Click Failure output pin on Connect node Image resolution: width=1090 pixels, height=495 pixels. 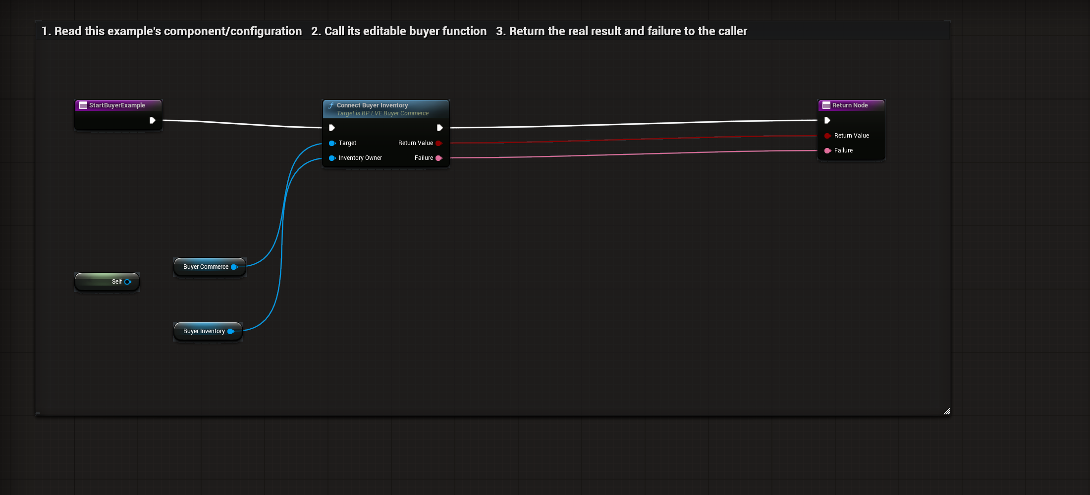click(x=438, y=158)
